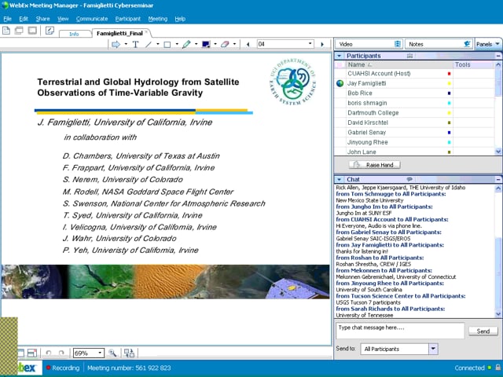This screenshot has height=377, width=503.
Task: Click the share window icon in toolbar
Action: (x=19, y=31)
